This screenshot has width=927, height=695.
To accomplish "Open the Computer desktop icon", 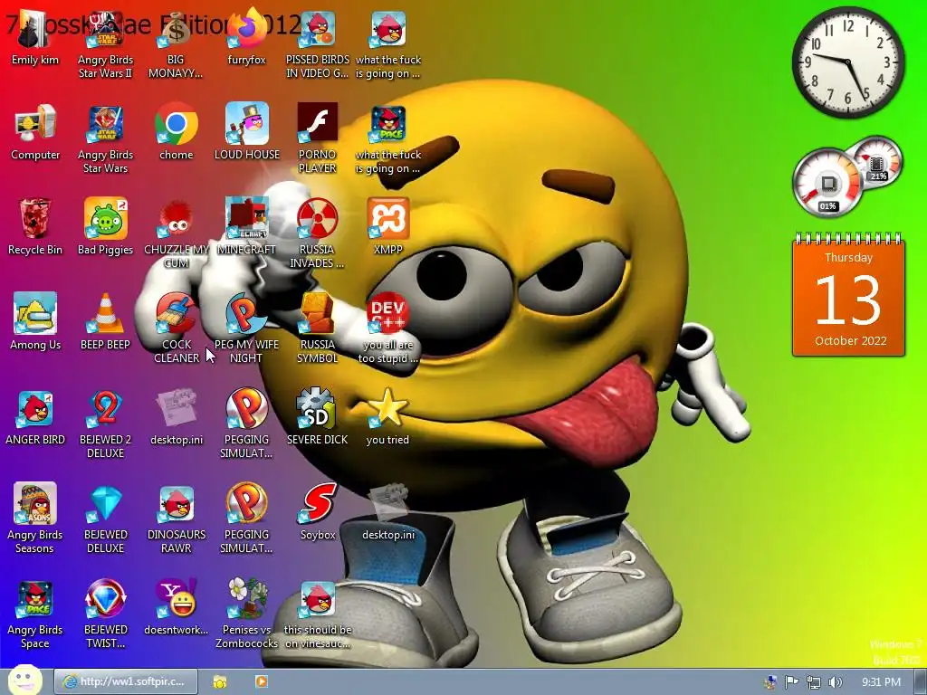I will [35, 133].
